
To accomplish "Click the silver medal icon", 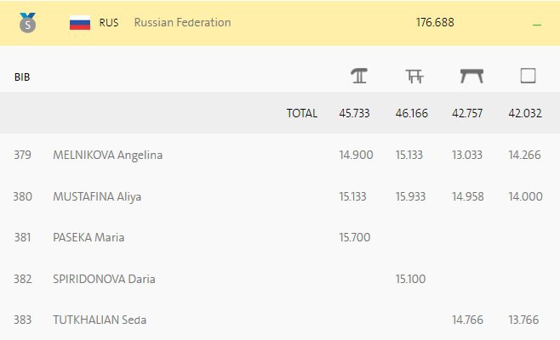I will [x=27, y=22].
